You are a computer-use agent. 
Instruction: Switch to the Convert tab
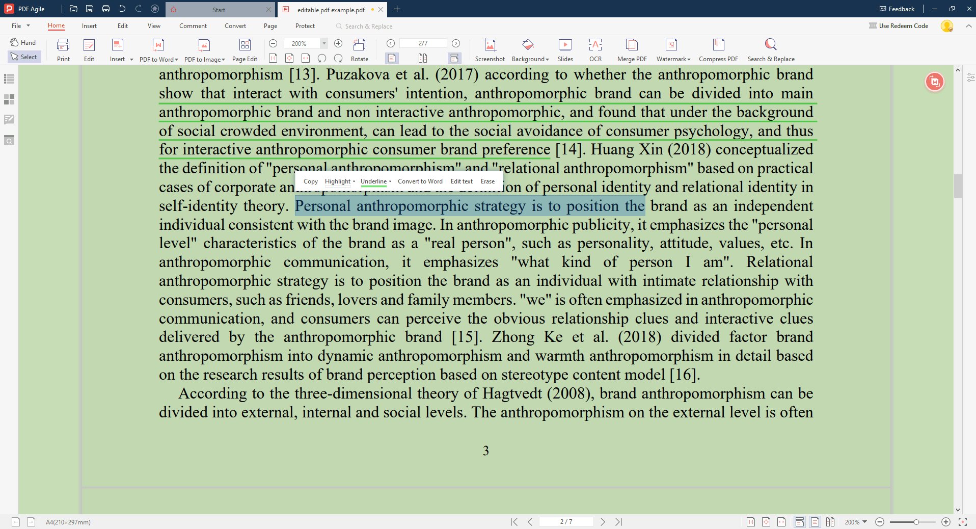[x=235, y=26]
